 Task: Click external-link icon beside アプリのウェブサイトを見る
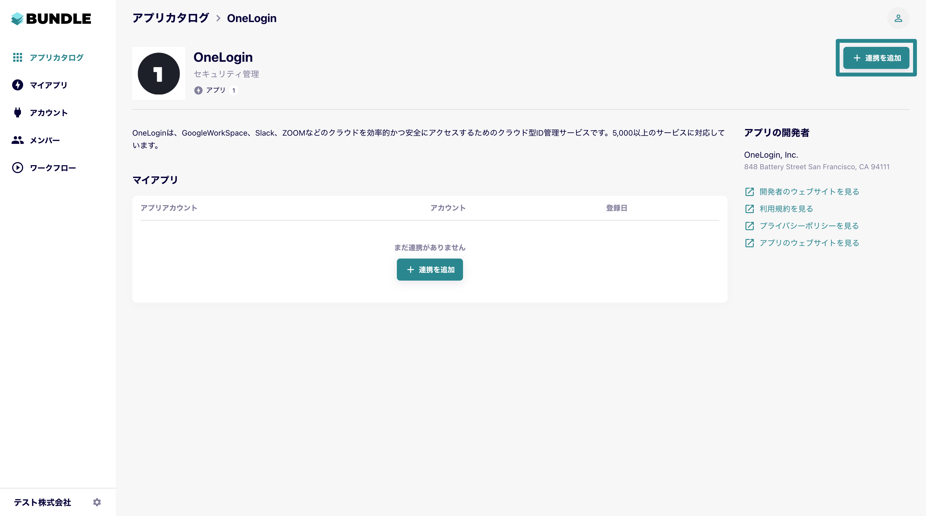[x=750, y=243]
